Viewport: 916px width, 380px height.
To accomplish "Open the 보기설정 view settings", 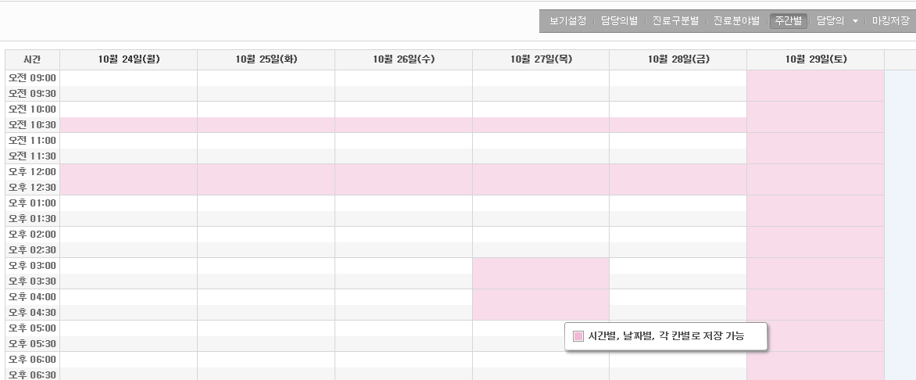I will [x=567, y=21].
